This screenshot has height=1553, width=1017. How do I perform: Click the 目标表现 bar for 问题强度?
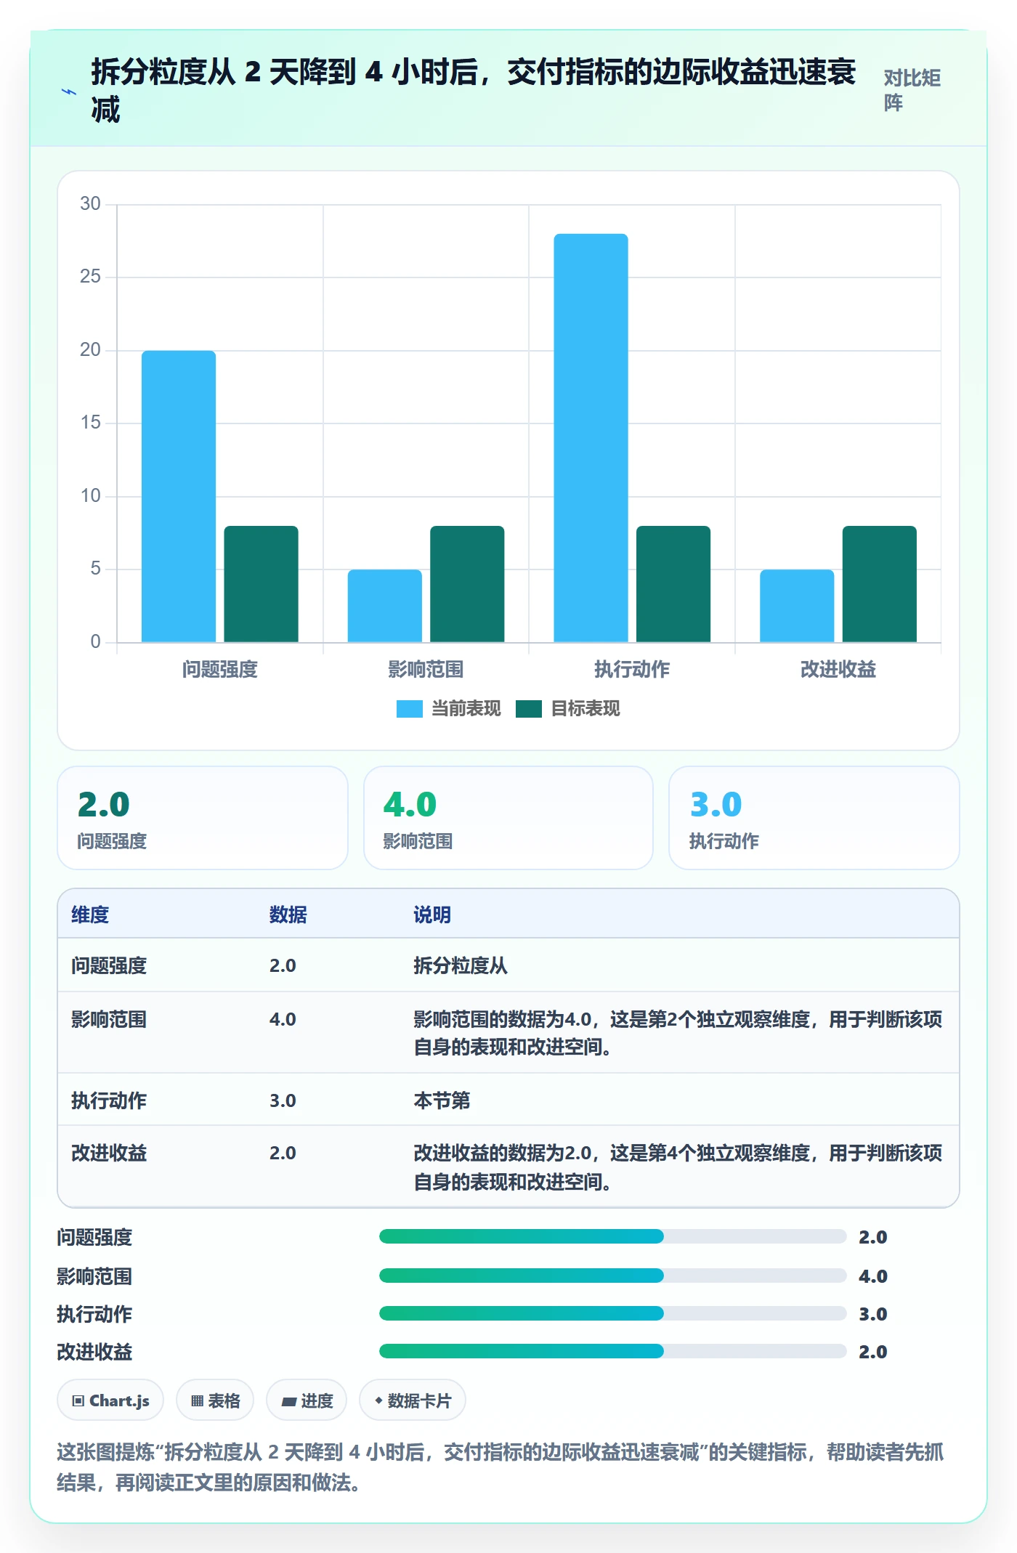tap(261, 584)
